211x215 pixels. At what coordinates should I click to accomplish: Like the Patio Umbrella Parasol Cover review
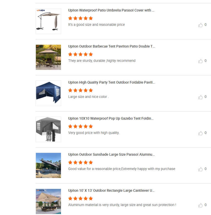coord(201,25)
